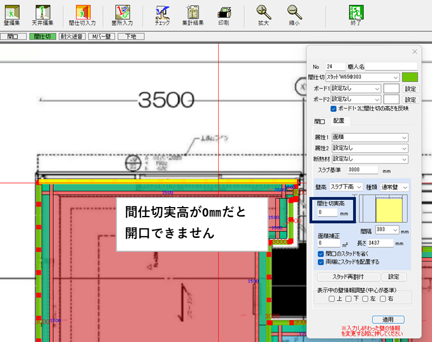
Task: Switch to the Mバー壁 mode tab
Action: point(102,36)
